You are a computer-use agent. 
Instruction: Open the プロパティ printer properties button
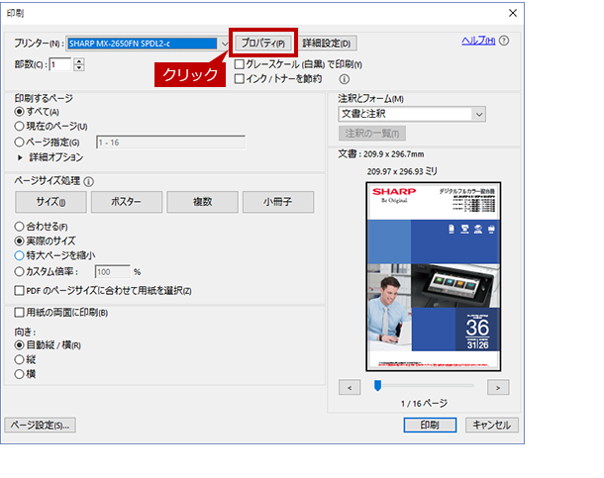coord(263,43)
